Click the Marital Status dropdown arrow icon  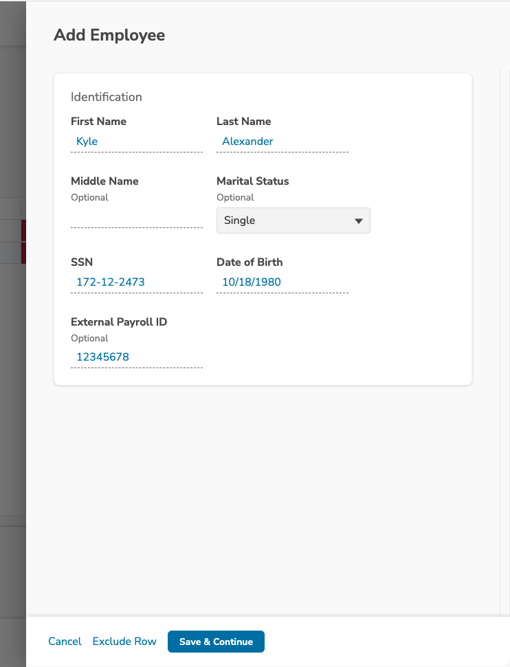coord(359,221)
